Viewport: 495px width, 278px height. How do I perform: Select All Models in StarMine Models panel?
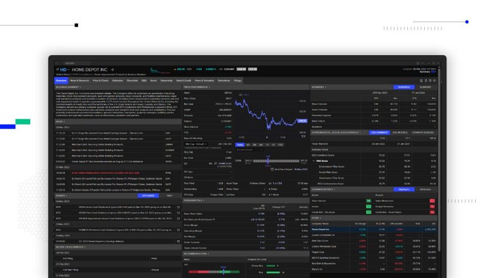click(x=425, y=189)
